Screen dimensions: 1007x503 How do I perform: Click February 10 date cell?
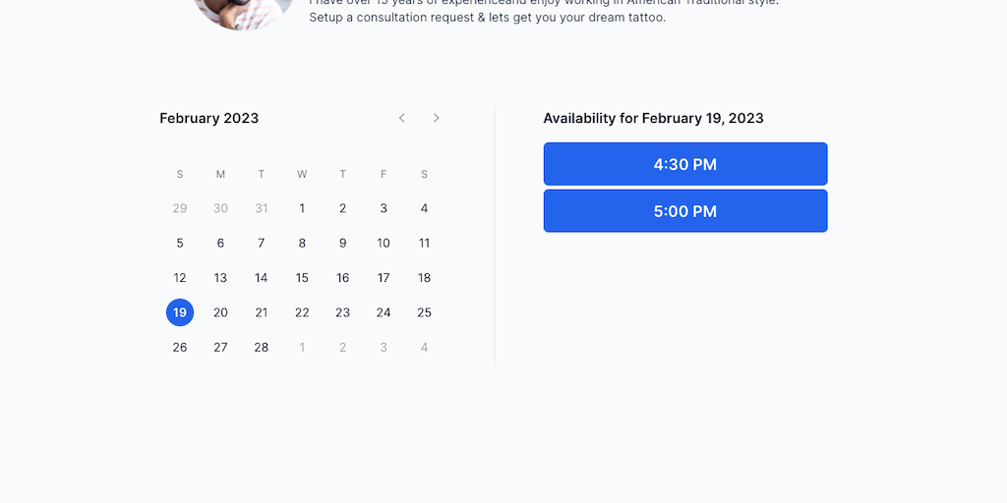(x=384, y=243)
